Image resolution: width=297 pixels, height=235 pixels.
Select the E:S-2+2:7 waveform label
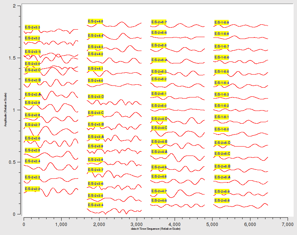pos(32,124)
